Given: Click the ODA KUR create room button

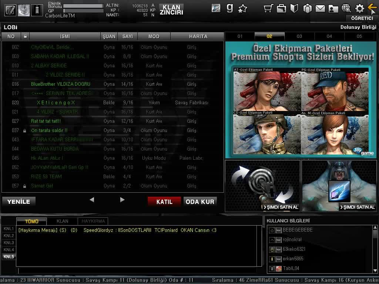Looking at the screenshot, I should 200,202.
